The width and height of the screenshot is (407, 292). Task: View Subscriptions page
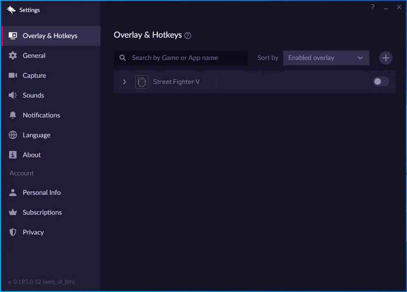(x=51, y=212)
